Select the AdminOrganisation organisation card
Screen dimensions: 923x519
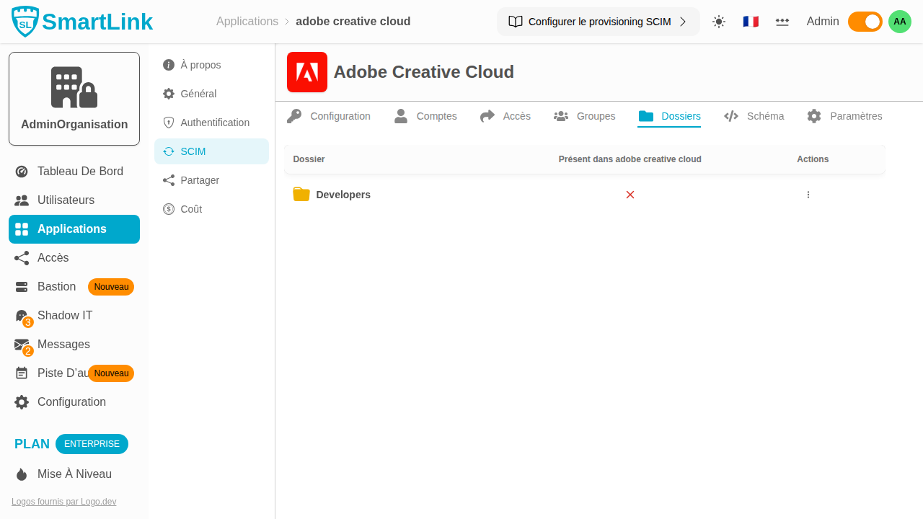(x=74, y=99)
